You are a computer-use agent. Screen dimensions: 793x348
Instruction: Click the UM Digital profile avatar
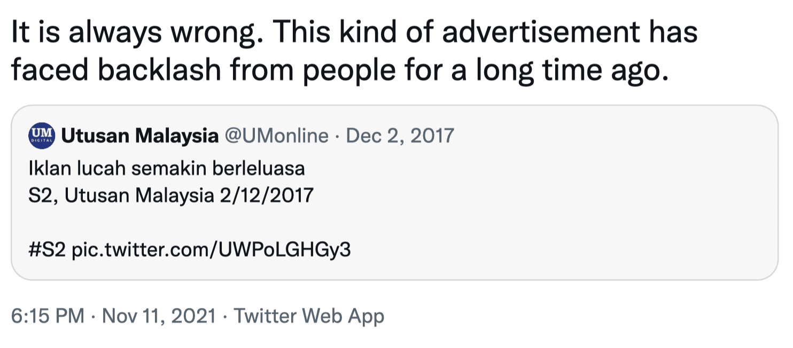click(x=42, y=136)
